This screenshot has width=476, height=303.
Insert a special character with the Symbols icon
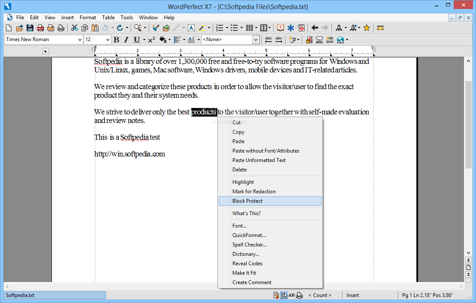pos(291,27)
